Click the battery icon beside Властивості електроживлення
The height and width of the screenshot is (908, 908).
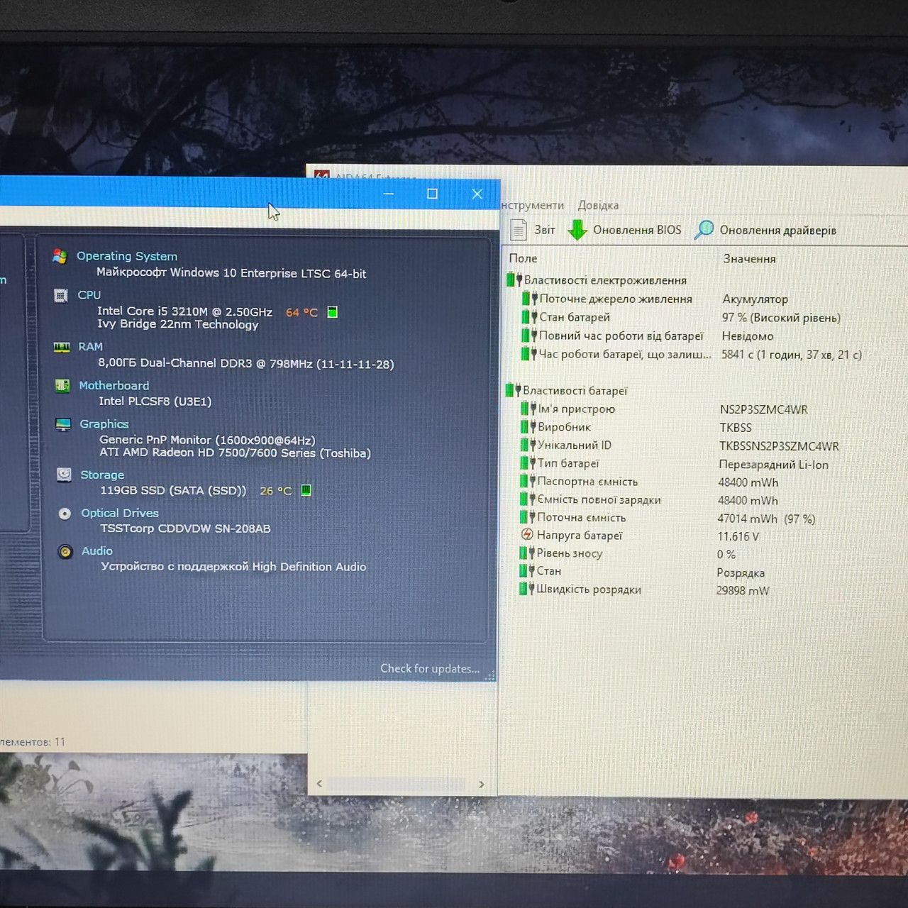point(514,280)
